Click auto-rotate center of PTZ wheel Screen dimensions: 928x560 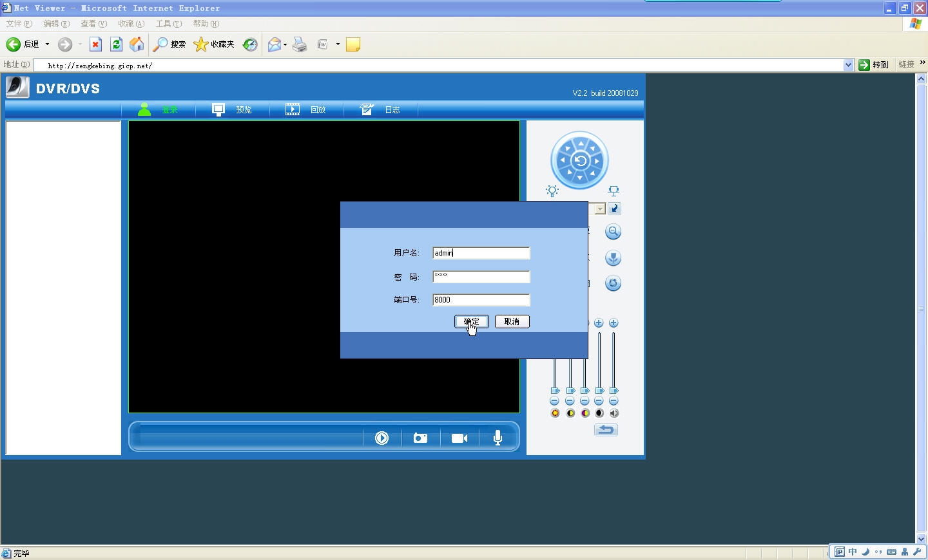(x=580, y=160)
